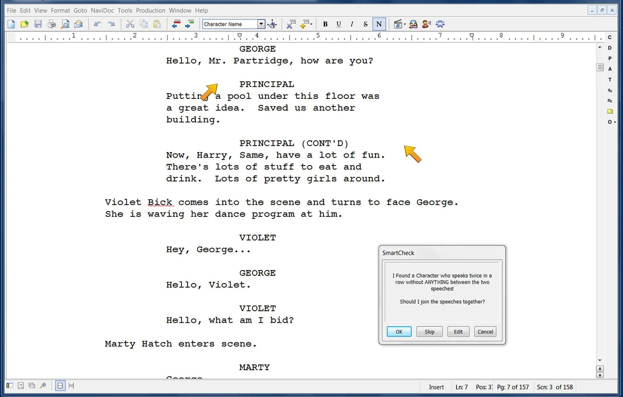Select the Sc element button in right sidebar
This screenshot has width=623, height=397.
[610, 91]
